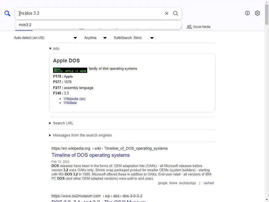Open the about info icon
Image resolution: width=269 pixels, height=202 pixels.
coord(247,13)
